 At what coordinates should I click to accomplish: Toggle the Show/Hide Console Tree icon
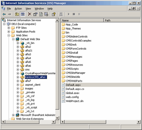point(23,14)
